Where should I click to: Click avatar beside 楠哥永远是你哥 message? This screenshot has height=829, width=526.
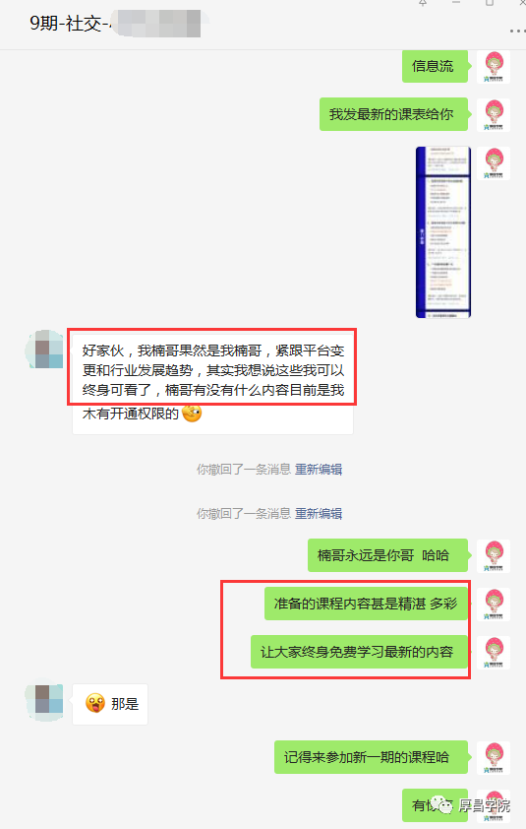(x=494, y=555)
